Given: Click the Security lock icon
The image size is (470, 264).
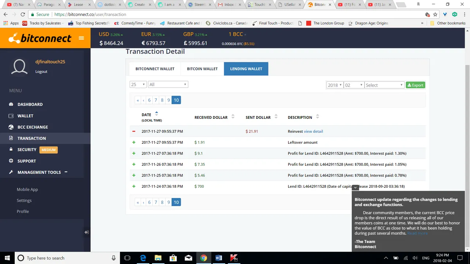Looking at the screenshot, I should [x=11, y=150].
